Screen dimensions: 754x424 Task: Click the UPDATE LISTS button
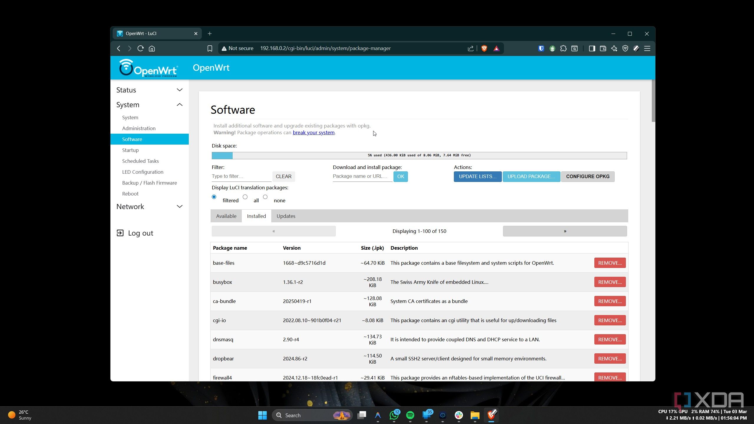click(477, 176)
